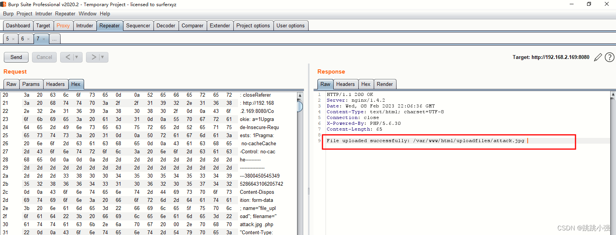
Task: Click 'Connection: close' response header
Action: (353, 117)
